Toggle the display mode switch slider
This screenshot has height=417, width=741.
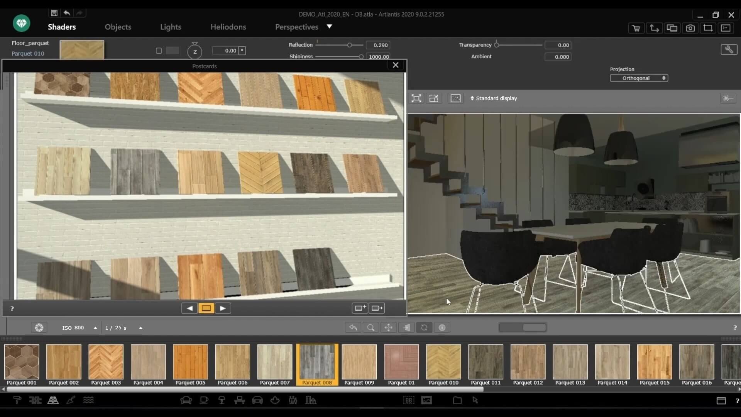coord(523,328)
